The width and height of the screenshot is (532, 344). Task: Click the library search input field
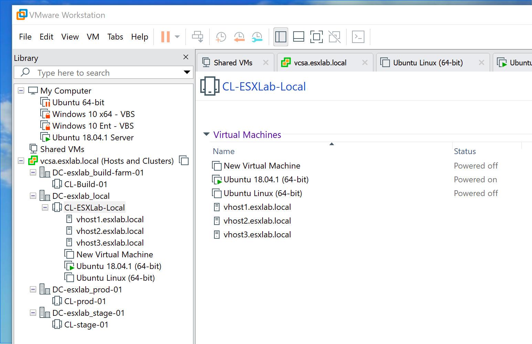coord(103,73)
